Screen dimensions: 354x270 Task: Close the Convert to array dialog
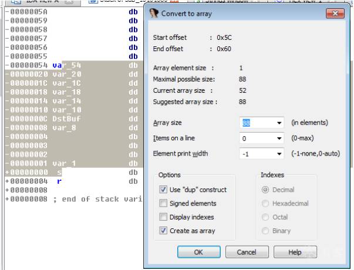335,14
